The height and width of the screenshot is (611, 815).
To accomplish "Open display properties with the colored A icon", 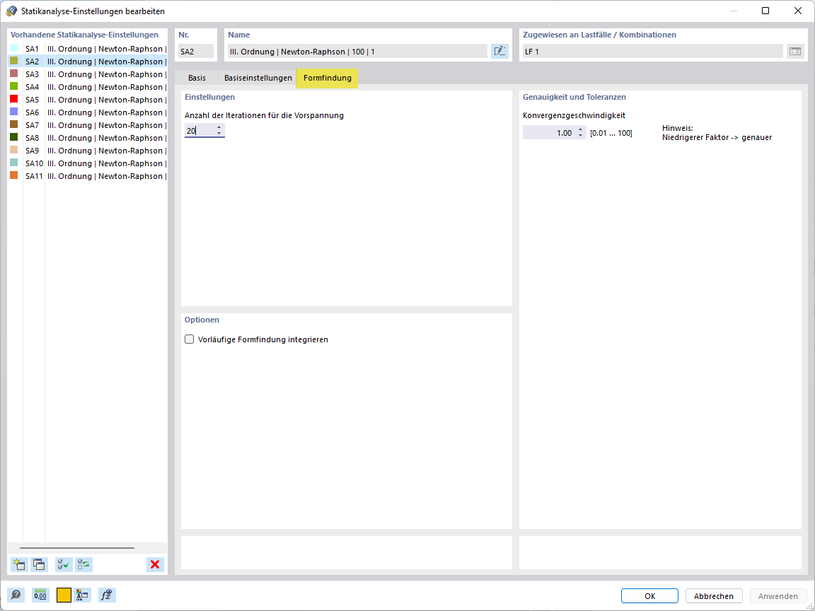I will pyautogui.click(x=82, y=595).
